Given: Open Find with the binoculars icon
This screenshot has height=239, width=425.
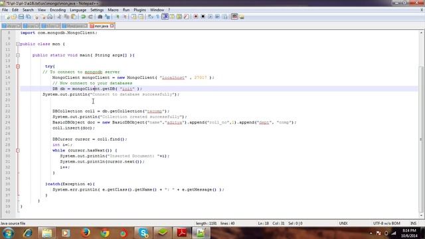Looking at the screenshot, I should [x=100, y=17].
